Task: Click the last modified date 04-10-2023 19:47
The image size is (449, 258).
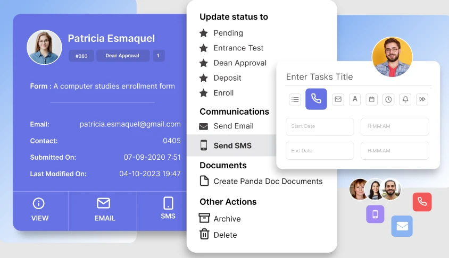Action: pyautogui.click(x=150, y=174)
